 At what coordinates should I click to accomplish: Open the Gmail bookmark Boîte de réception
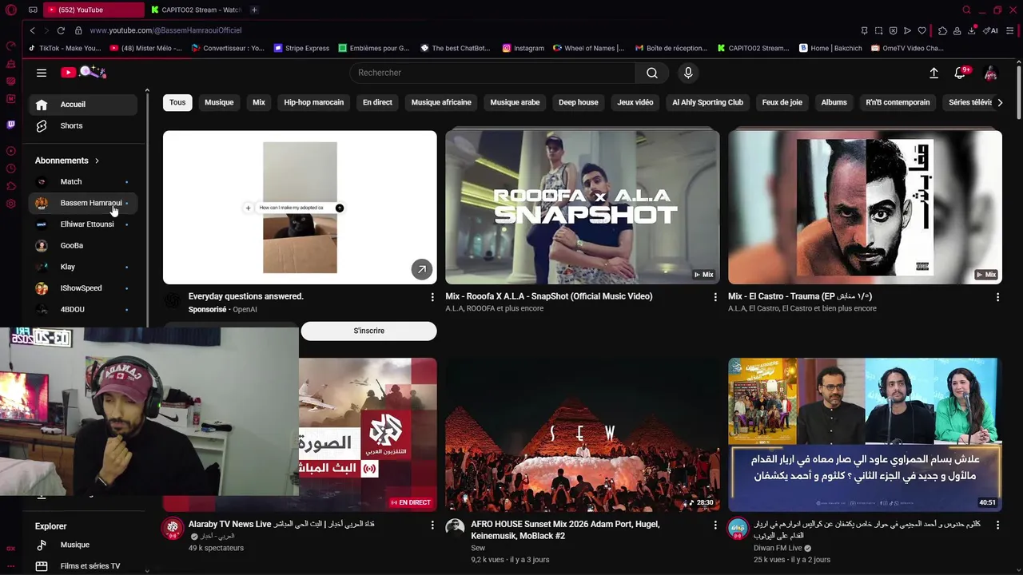(671, 48)
